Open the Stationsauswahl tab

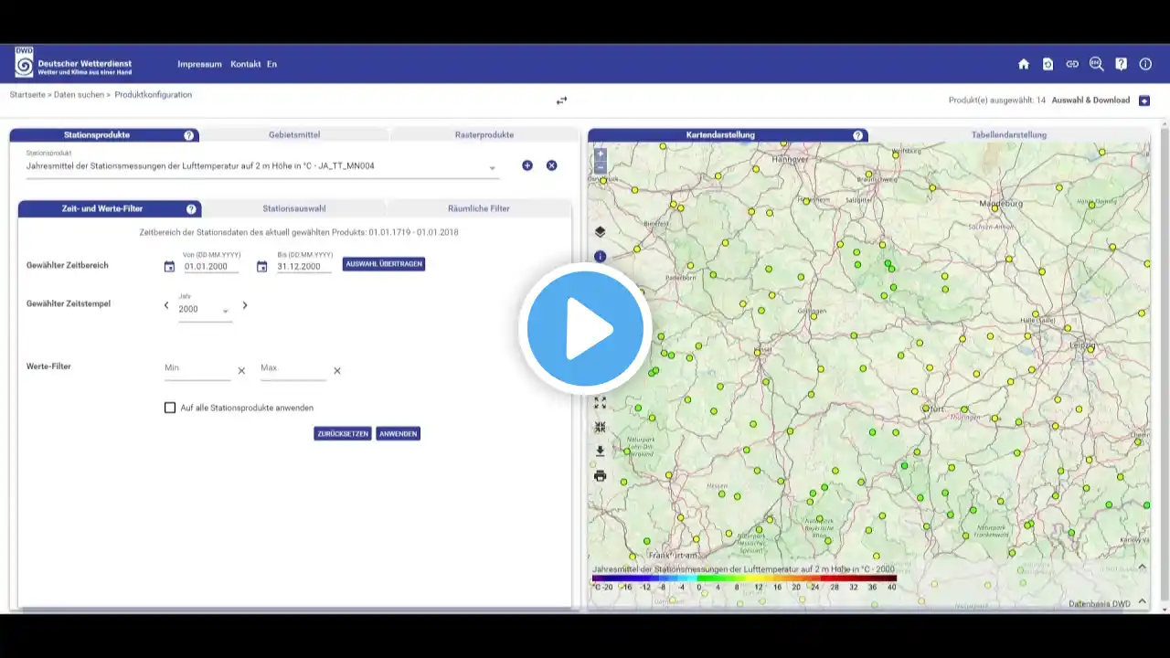point(294,208)
